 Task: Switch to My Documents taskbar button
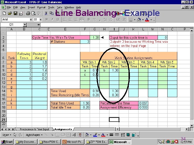click(26, 142)
